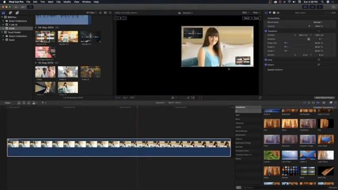Screen dimensions: 338x190
Task: Toggle video skimming in the timeline
Action: [x=305, y=103]
